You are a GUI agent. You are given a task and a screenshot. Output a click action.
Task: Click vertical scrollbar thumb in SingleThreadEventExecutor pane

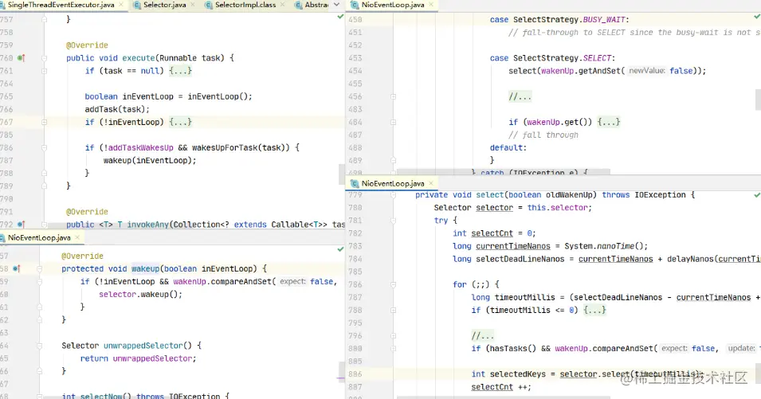point(341,174)
